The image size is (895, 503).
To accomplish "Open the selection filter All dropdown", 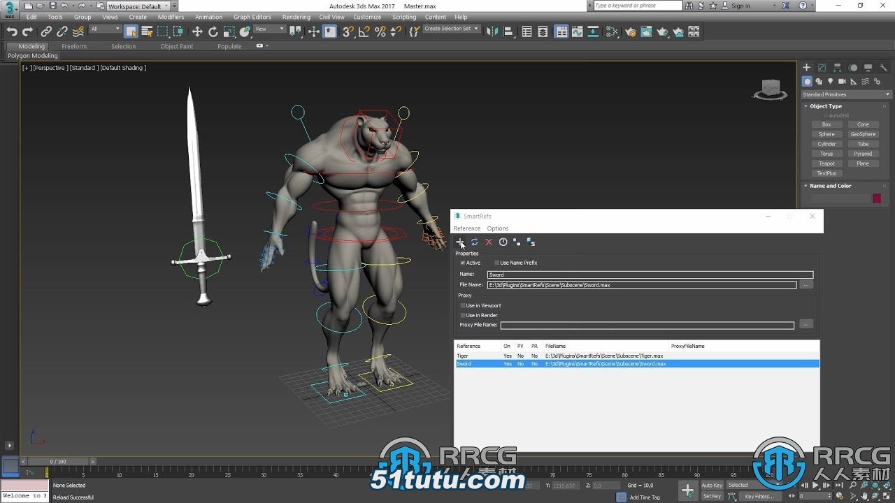I will 106,29.
